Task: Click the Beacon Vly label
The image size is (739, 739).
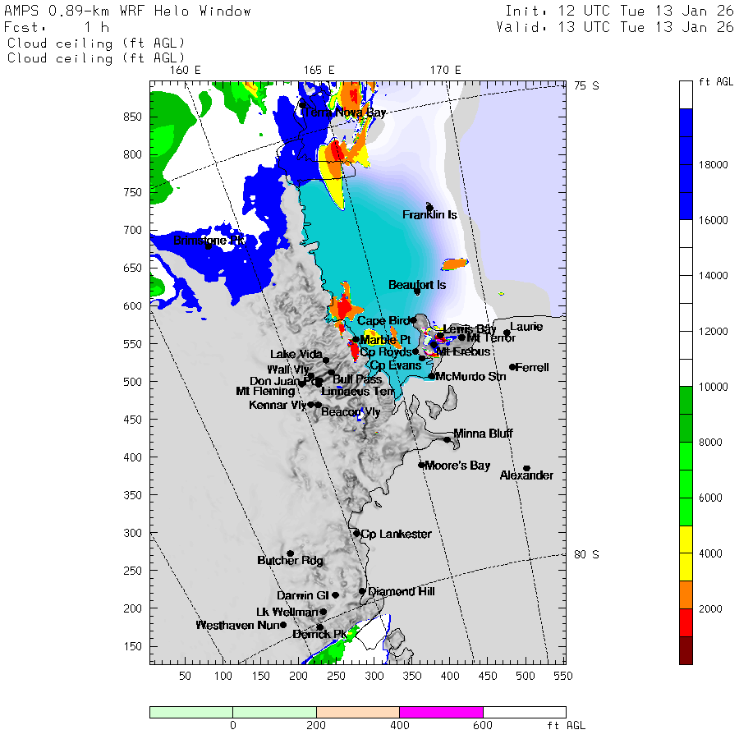Action: tap(351, 412)
